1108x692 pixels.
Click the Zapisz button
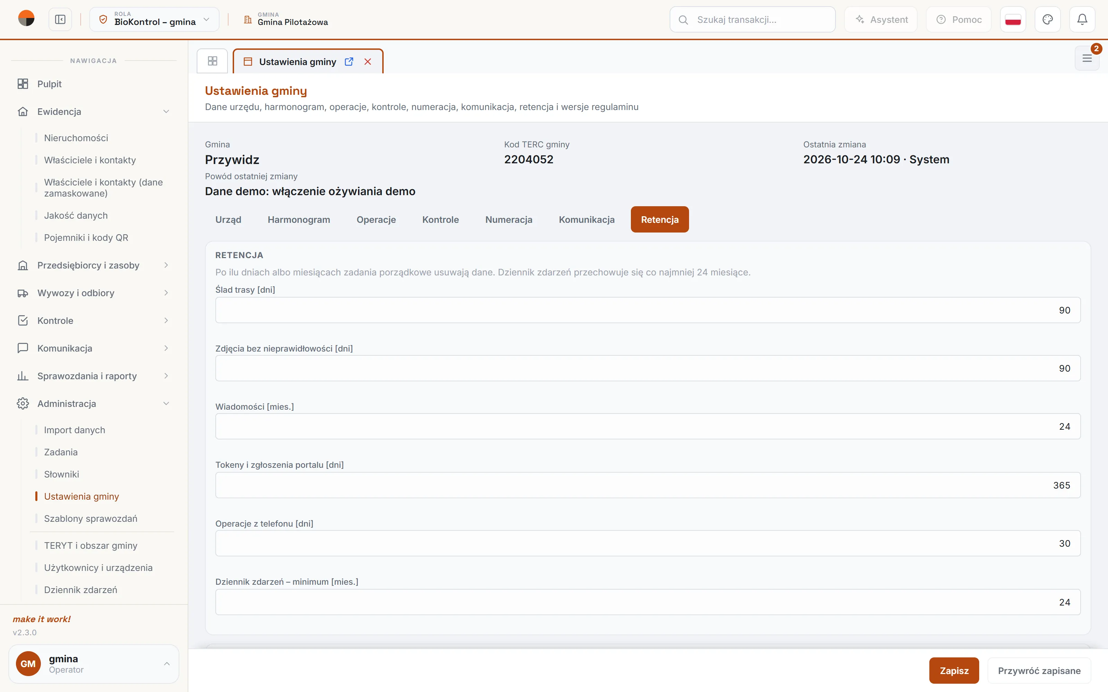[954, 671]
